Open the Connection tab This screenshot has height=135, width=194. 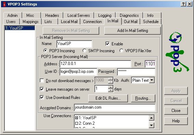pyautogui.click(x=92, y=22)
